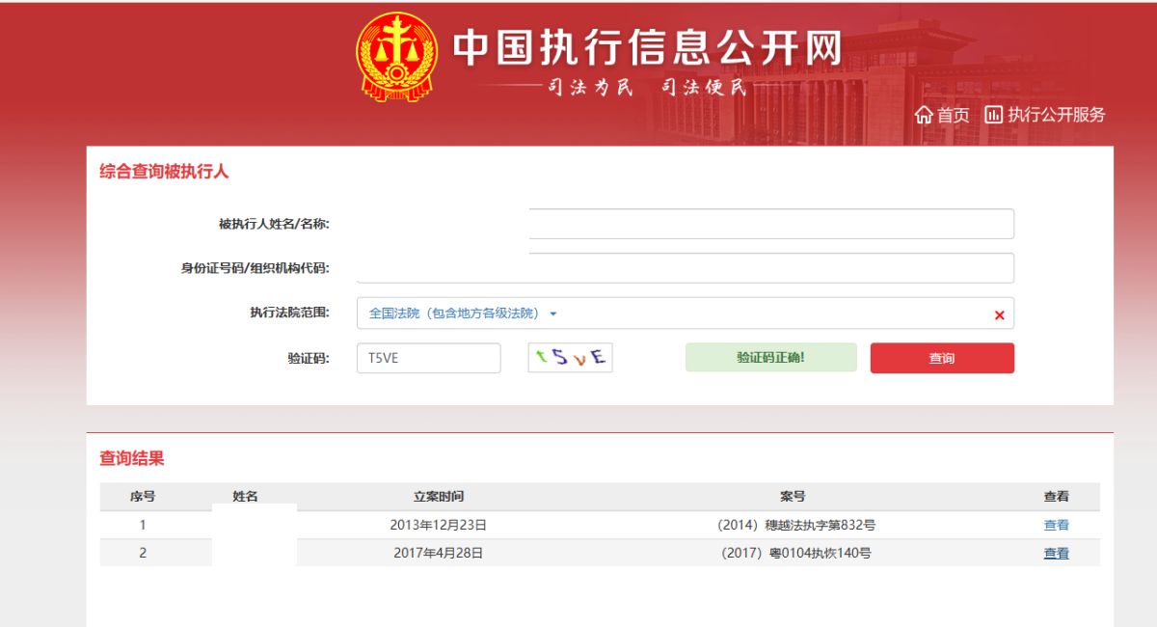This screenshot has width=1157, height=627.
Task: Open 查看 link for case 粤0104执恢140号
Action: 1056,554
